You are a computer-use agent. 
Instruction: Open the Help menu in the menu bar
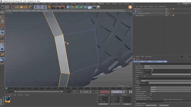(x=132, y=4)
